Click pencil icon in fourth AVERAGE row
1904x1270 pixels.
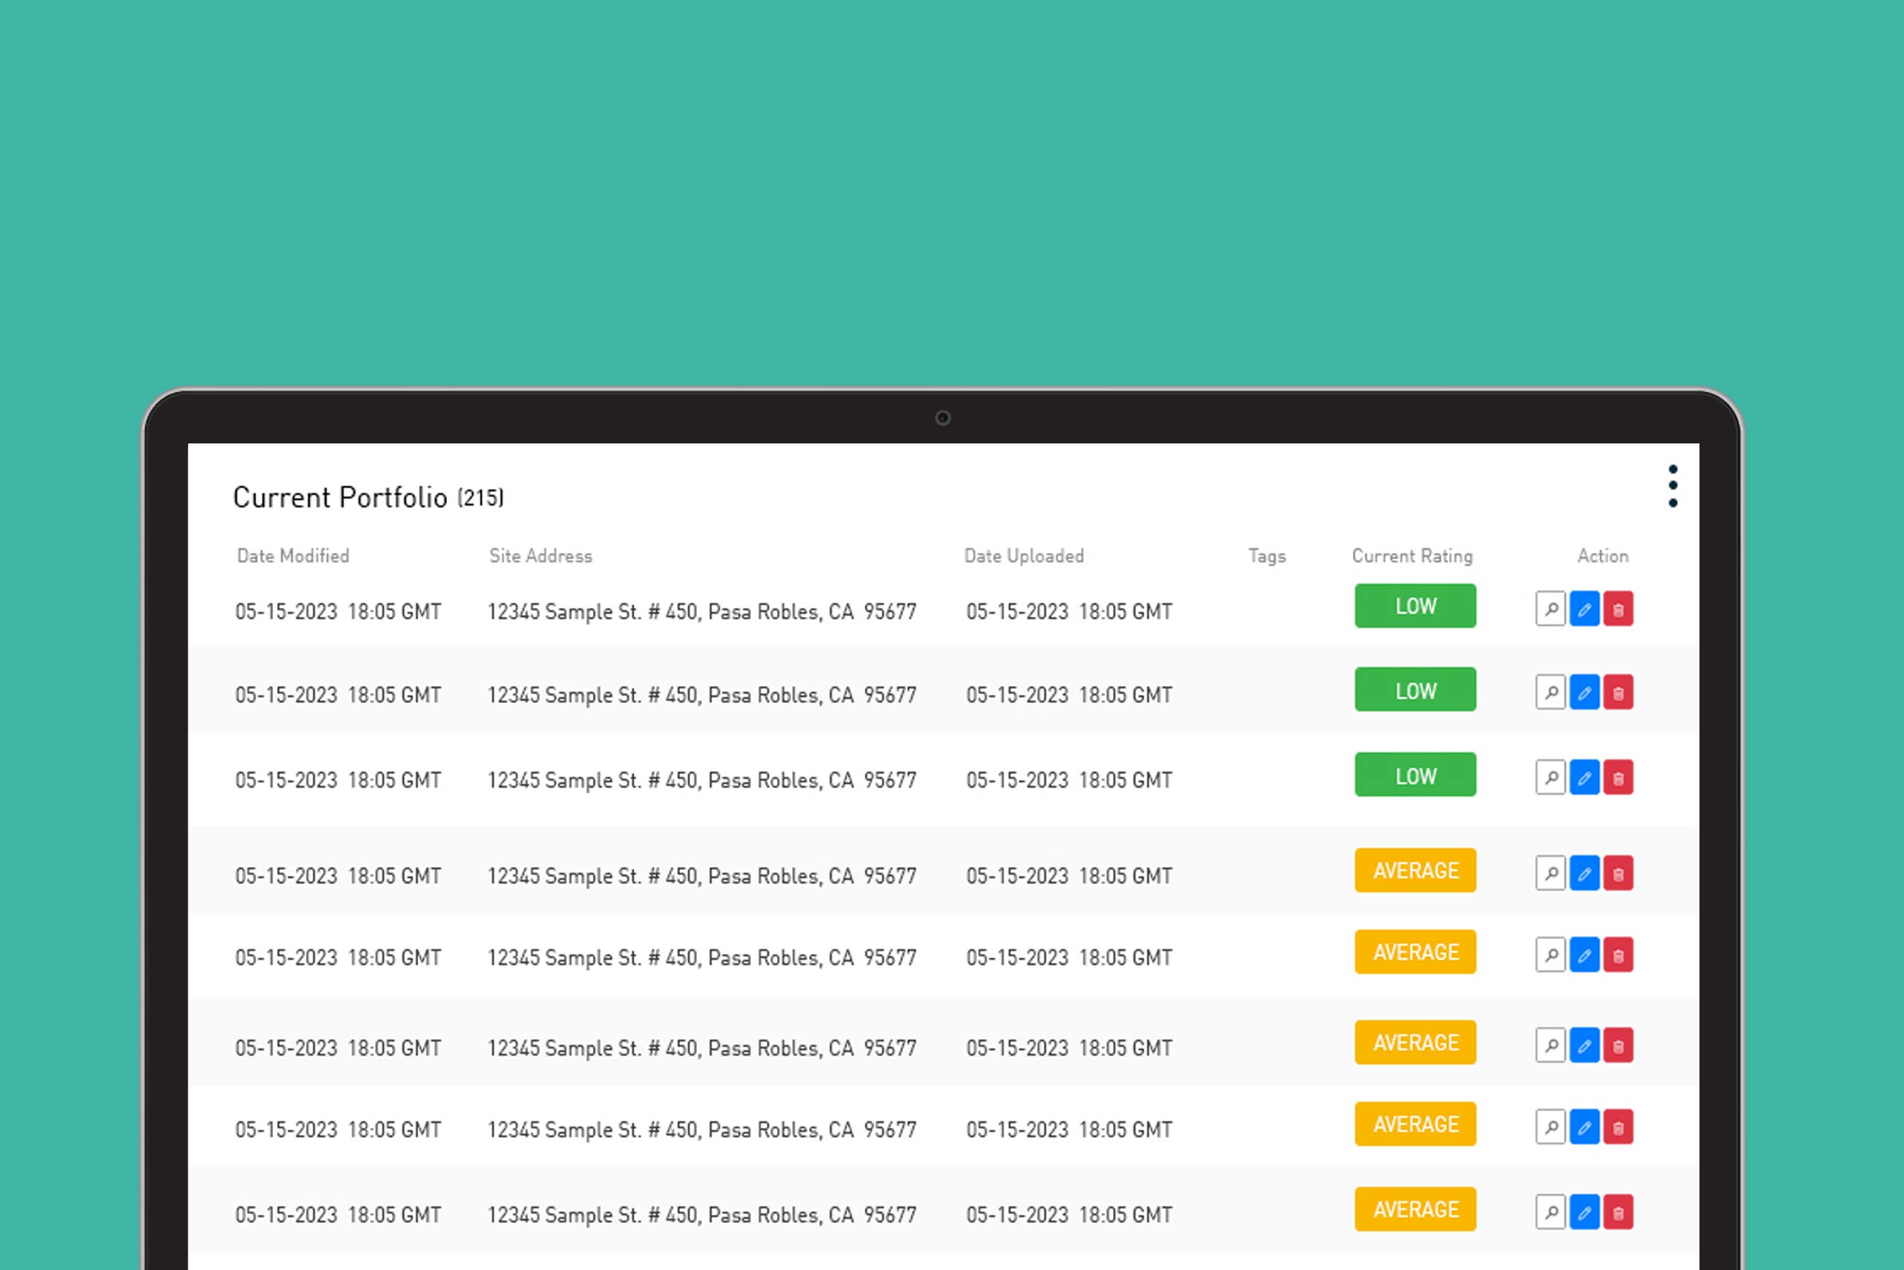pyautogui.click(x=1584, y=1126)
